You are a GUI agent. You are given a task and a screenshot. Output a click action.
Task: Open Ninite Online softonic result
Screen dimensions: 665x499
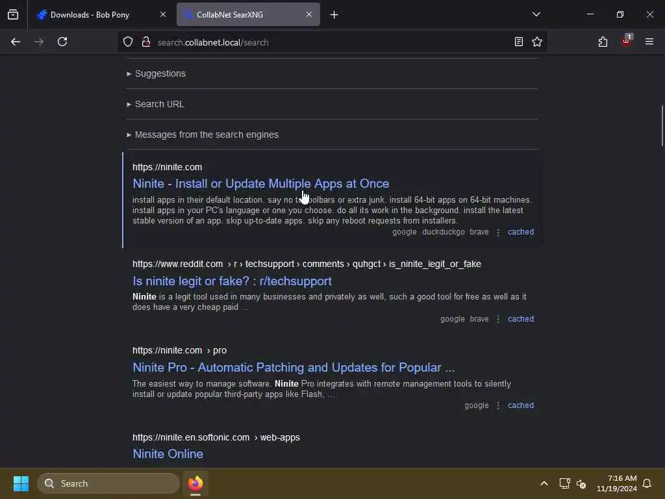[x=168, y=454]
